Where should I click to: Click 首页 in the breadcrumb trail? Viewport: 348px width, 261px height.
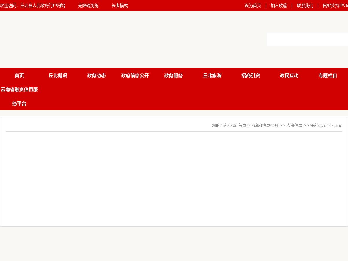point(242,125)
